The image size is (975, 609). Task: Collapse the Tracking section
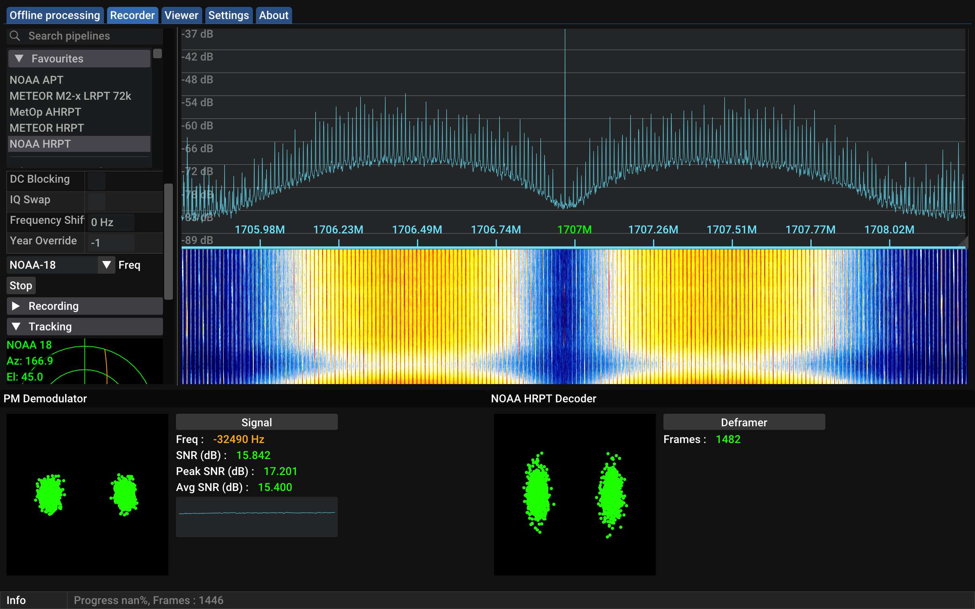click(16, 326)
